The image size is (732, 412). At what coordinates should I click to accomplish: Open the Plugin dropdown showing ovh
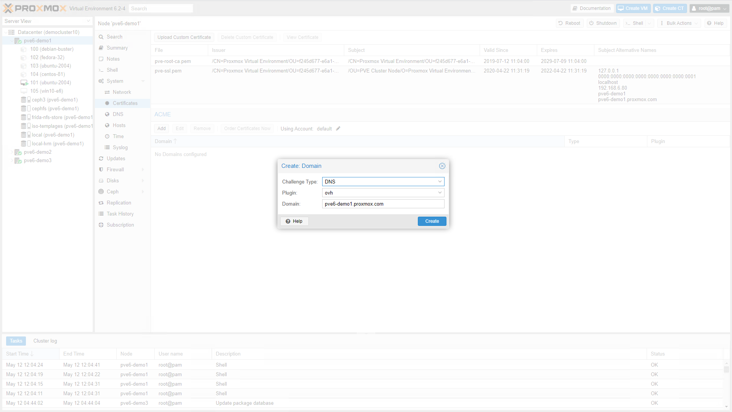(x=440, y=193)
